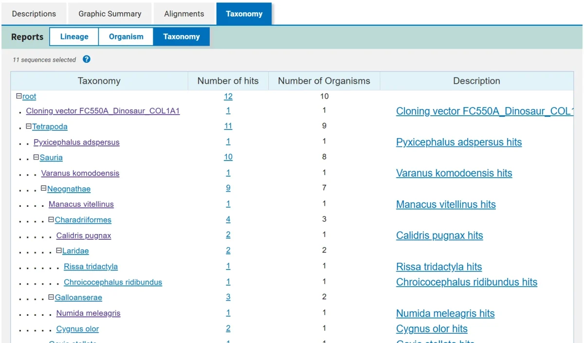Go to the Alignments tab
Screen dimensions: 584x343
tap(184, 14)
